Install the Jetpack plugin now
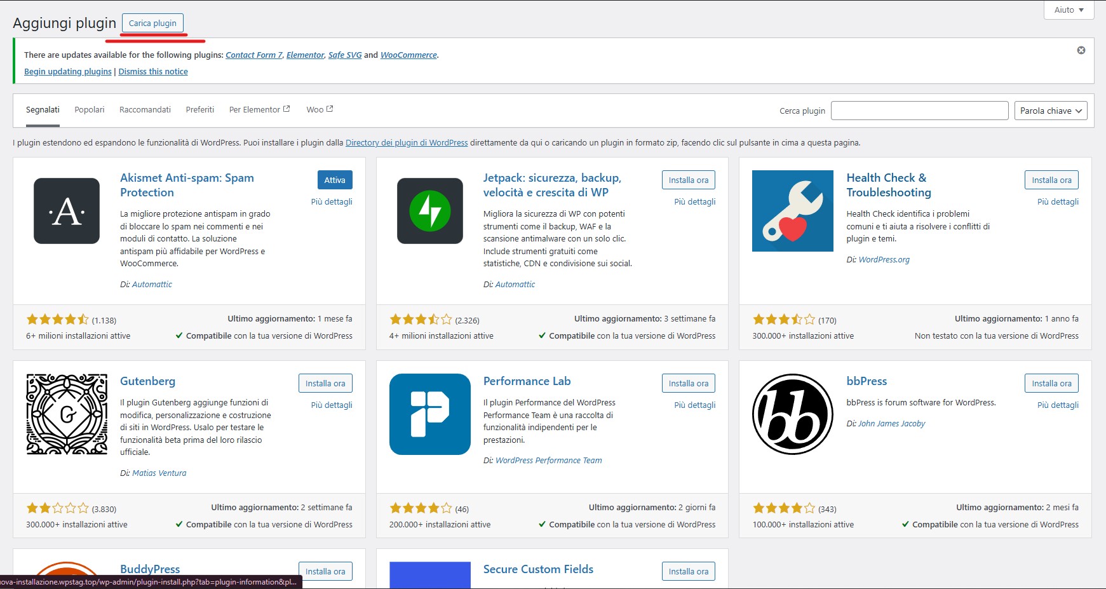The image size is (1106, 589). [689, 180]
